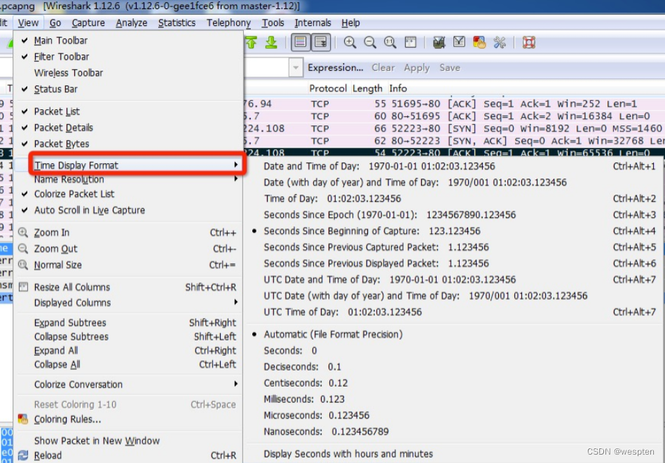Image resolution: width=665 pixels, height=463 pixels.
Task: Click the Save filter button
Action: coord(450,68)
